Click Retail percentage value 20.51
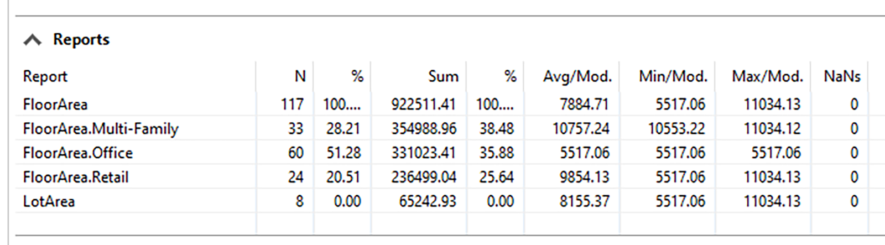This screenshot has height=245, width=885. click(x=343, y=177)
